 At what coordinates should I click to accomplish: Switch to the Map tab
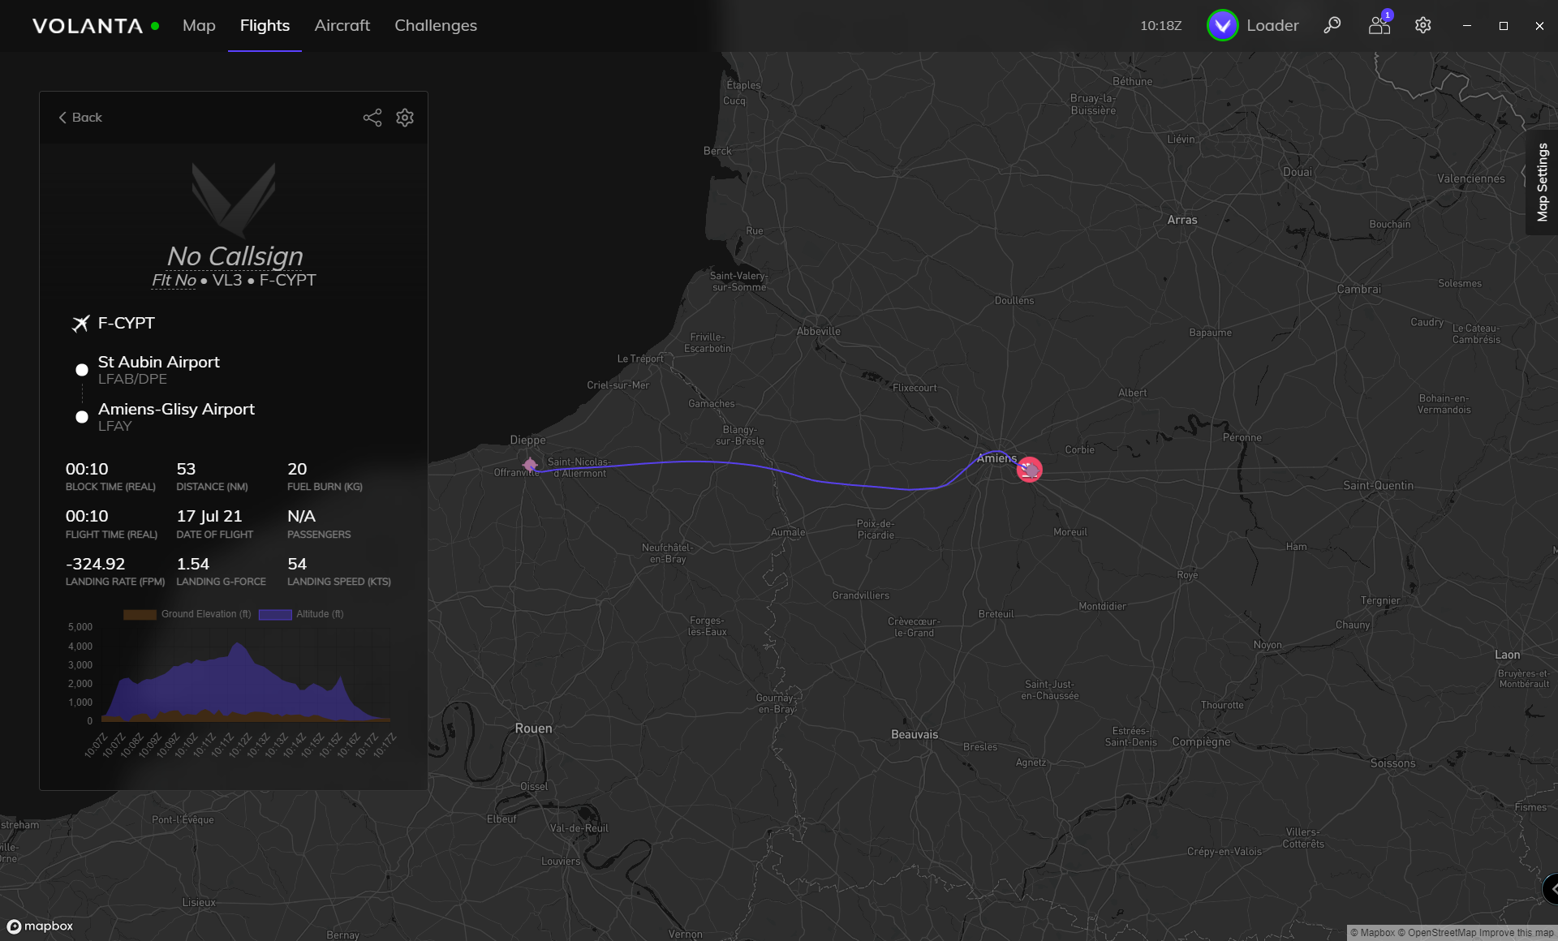[199, 25]
